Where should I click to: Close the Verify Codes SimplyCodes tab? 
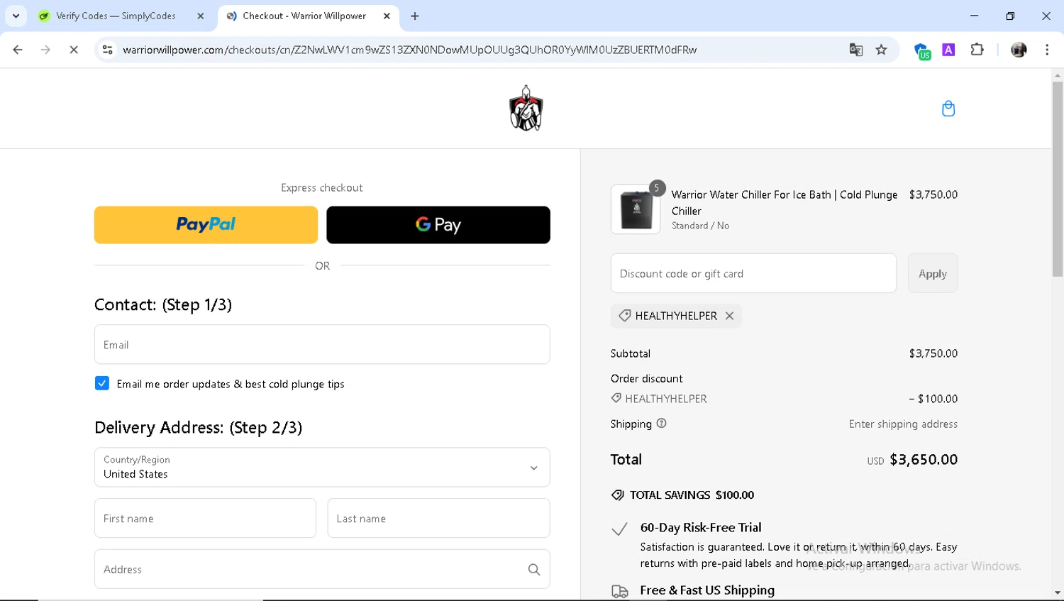[200, 16]
